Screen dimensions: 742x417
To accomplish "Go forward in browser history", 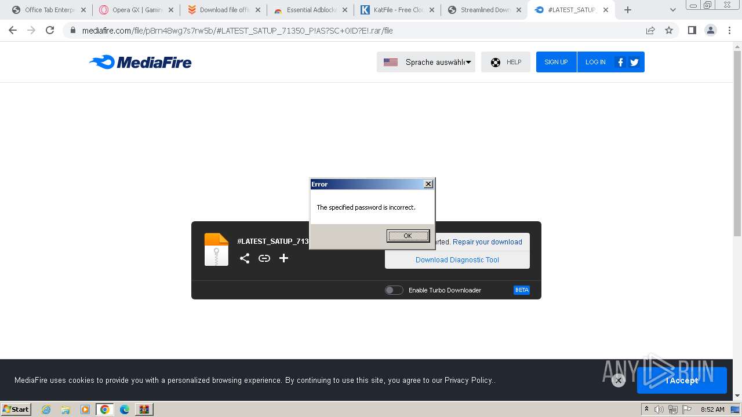I will (31, 30).
